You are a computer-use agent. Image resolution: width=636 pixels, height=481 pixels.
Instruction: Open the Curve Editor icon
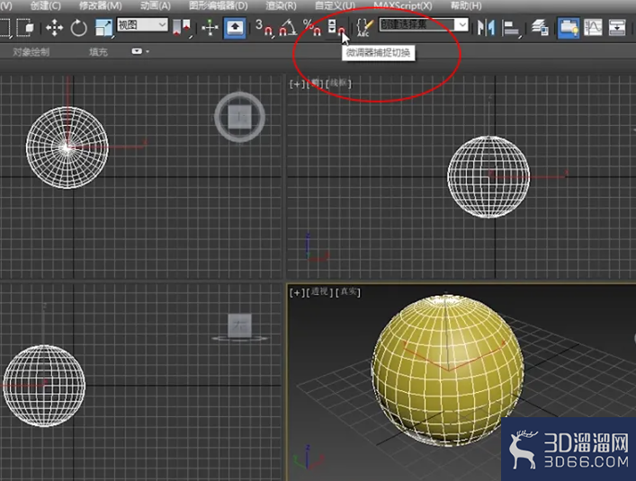click(x=593, y=28)
